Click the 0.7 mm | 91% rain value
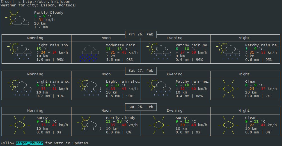282x146 pixels. tap(50, 96)
